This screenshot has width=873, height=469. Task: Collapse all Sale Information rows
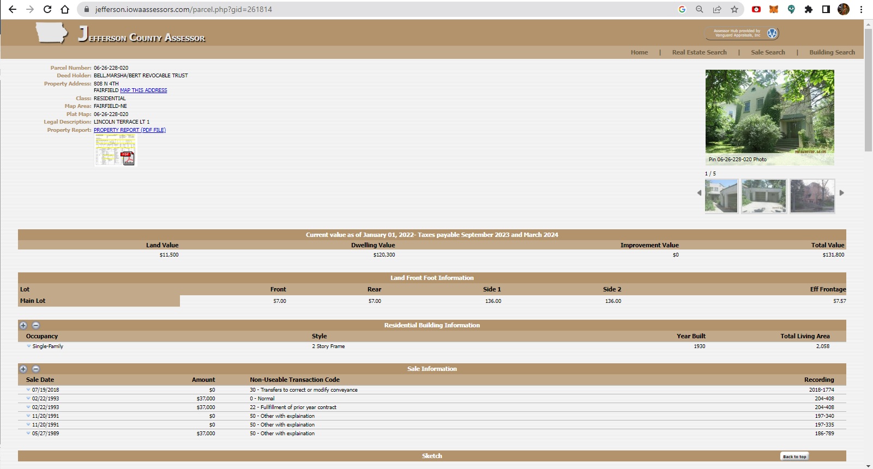[x=36, y=369]
